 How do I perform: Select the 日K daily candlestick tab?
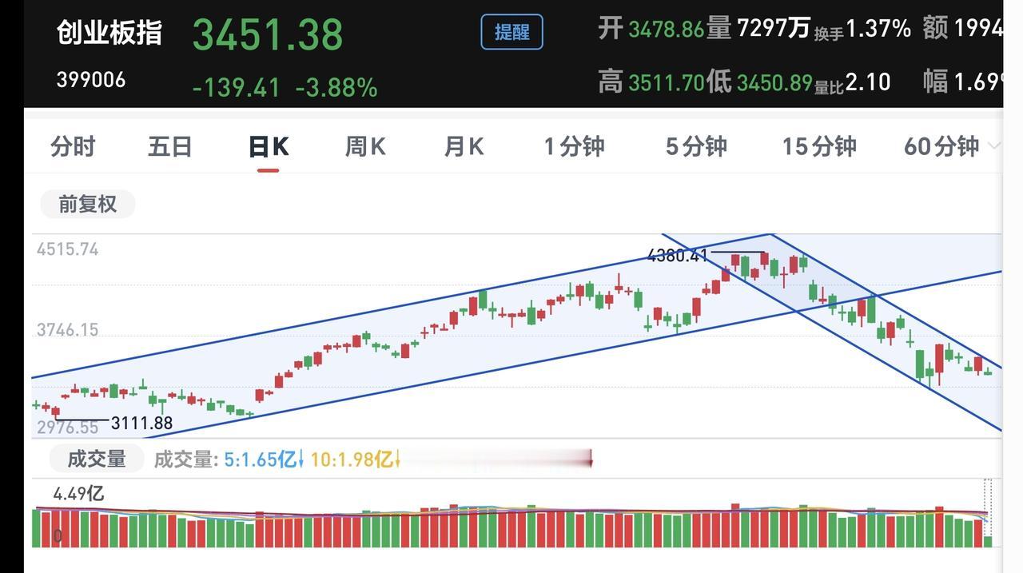269,146
